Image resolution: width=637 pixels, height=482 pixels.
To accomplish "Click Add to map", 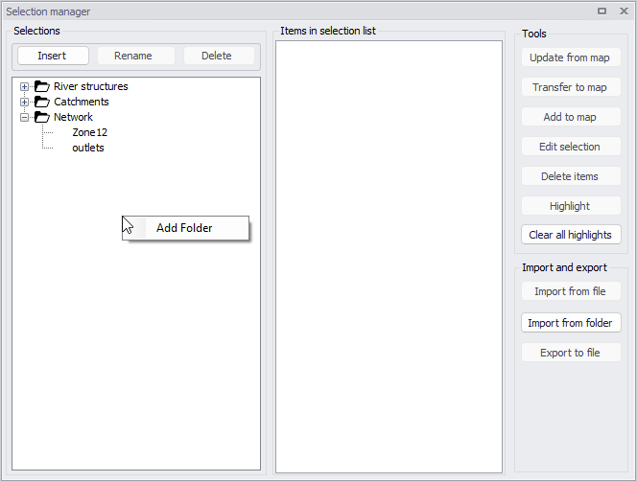I will [x=571, y=117].
